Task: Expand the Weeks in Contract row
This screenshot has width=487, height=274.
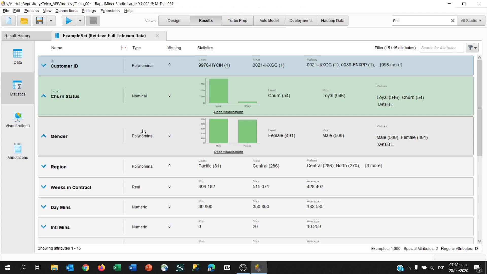Action: (x=43, y=187)
